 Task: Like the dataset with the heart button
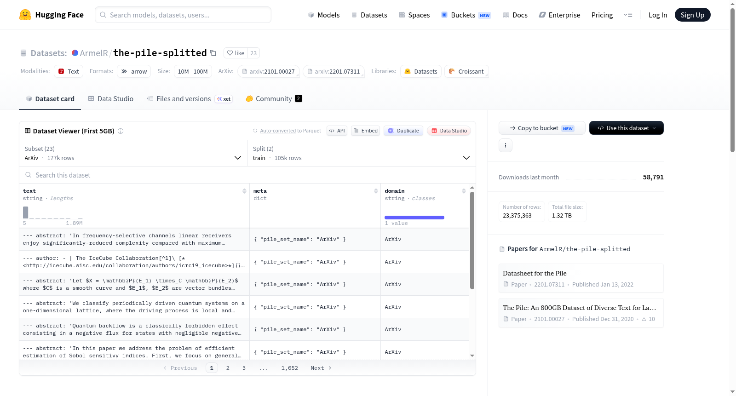236,53
